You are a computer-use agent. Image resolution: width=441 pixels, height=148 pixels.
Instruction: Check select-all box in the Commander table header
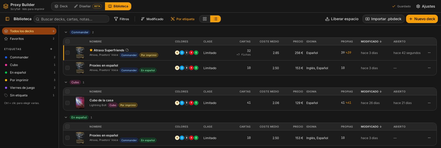67,41
